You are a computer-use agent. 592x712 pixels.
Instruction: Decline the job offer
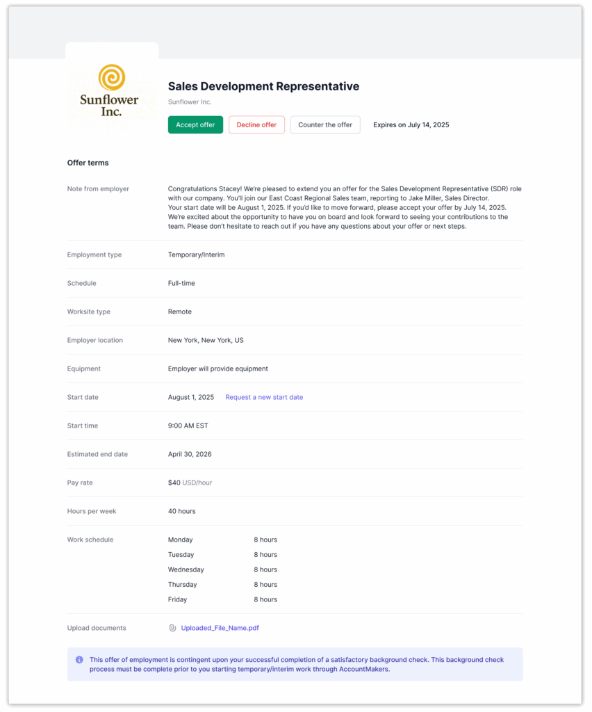(x=256, y=124)
